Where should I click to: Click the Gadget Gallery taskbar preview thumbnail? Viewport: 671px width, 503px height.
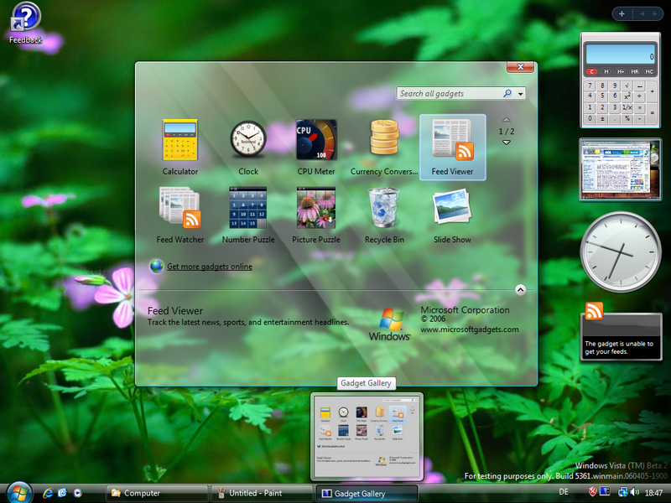pos(367,436)
